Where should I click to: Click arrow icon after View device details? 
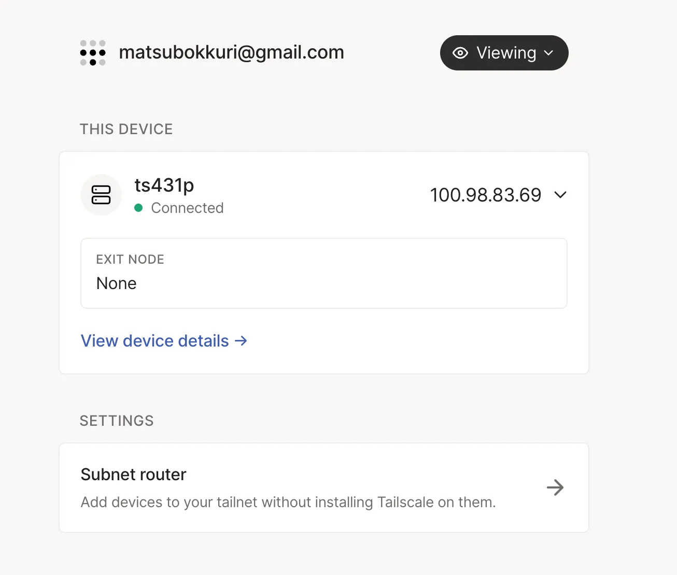click(x=241, y=341)
